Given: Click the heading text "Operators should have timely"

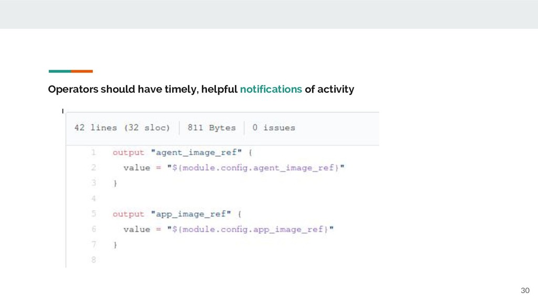Looking at the screenshot, I should click(123, 89).
